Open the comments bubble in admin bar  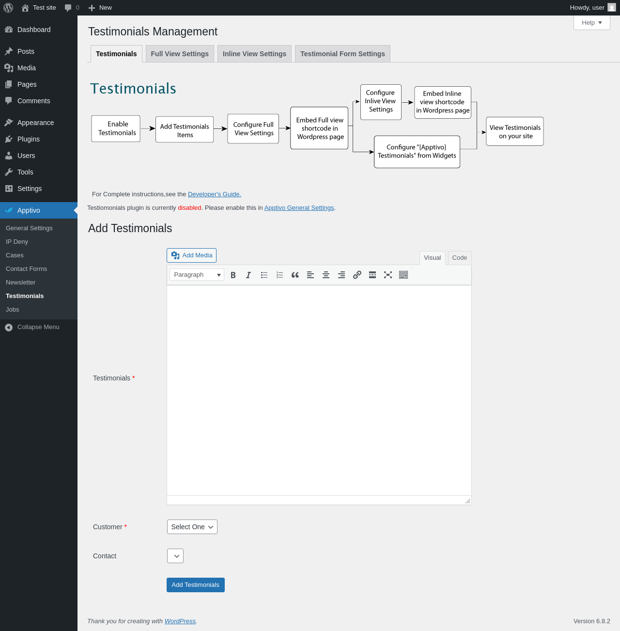72,8
